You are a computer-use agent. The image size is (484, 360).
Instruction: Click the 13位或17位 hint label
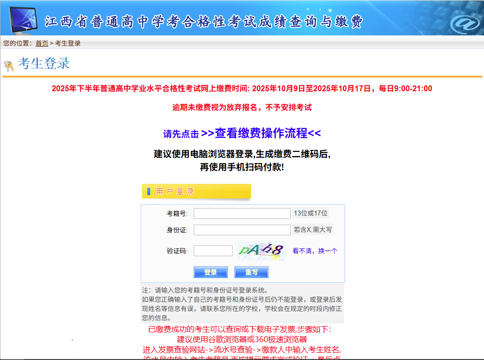click(x=311, y=213)
